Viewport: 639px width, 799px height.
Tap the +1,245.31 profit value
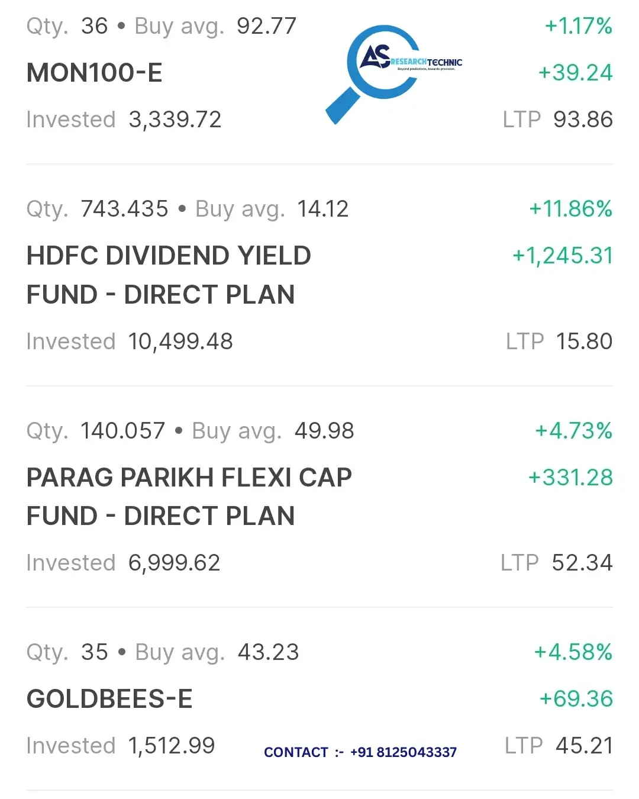tap(562, 256)
